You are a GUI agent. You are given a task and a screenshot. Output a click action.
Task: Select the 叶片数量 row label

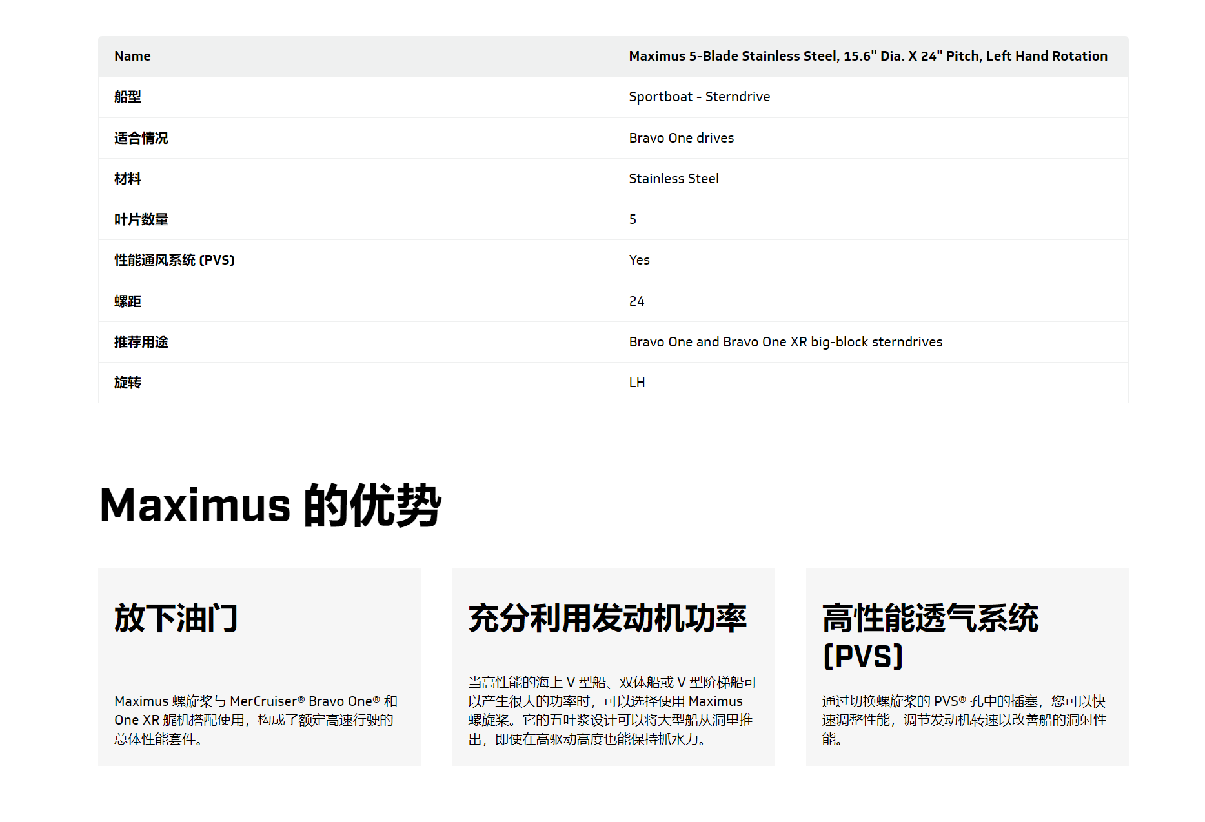click(141, 219)
